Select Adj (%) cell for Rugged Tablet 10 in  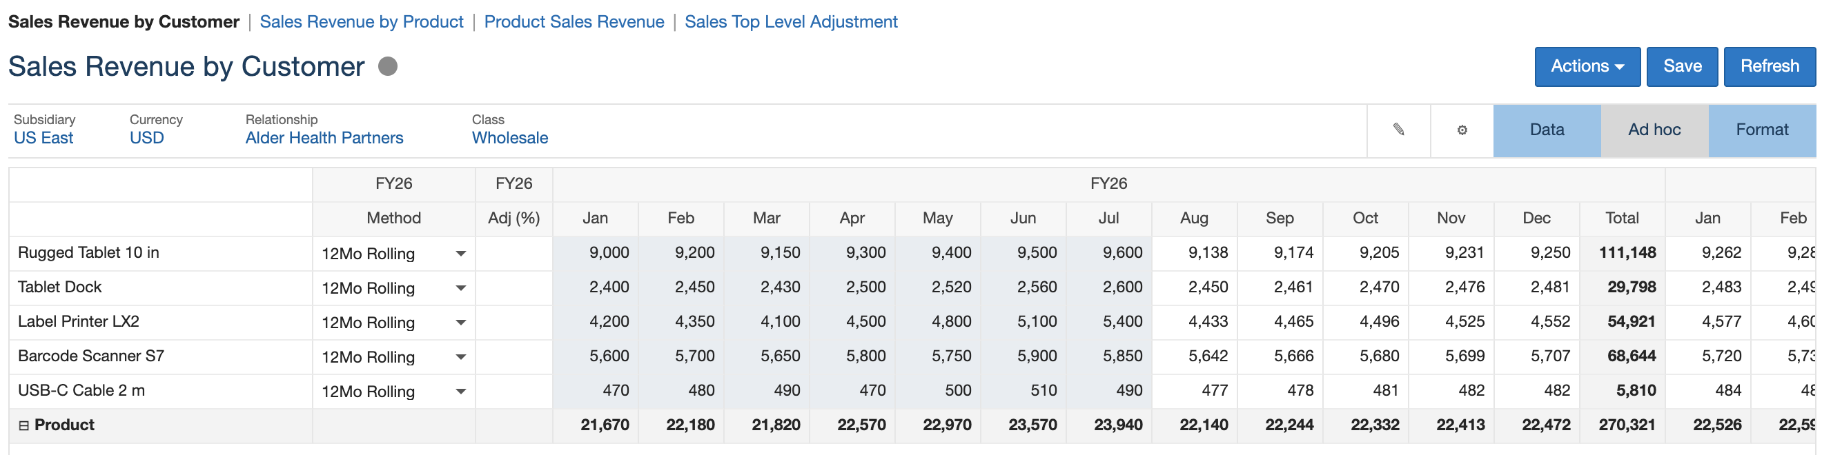[513, 253]
